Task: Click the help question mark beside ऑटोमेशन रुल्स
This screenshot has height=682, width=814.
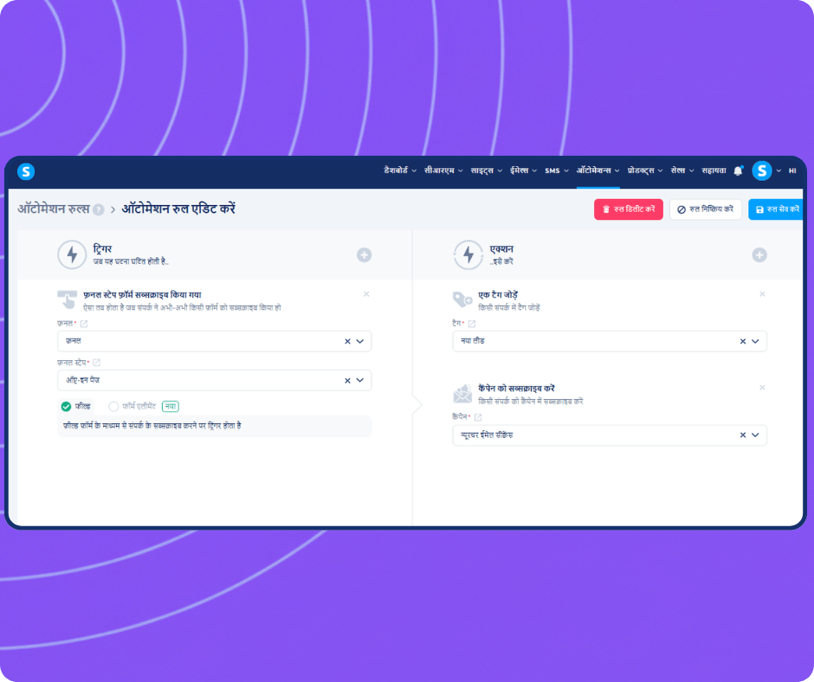Action: pos(98,209)
